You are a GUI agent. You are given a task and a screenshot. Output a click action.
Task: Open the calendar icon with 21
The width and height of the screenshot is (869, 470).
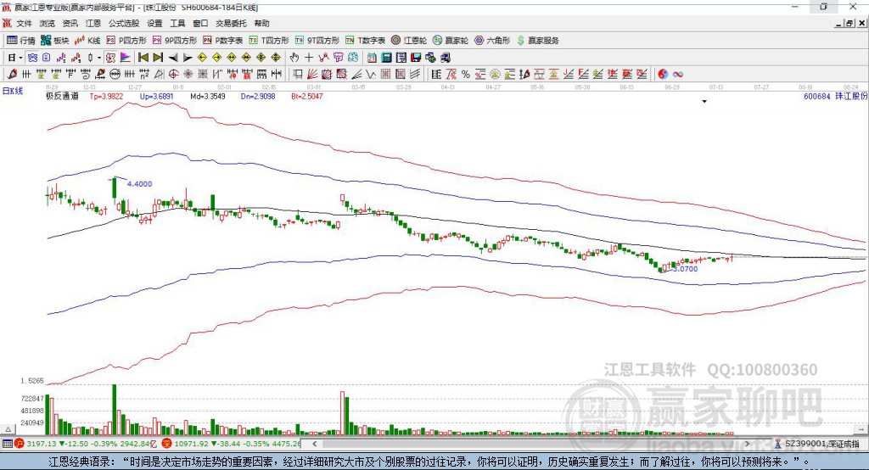pos(372,58)
